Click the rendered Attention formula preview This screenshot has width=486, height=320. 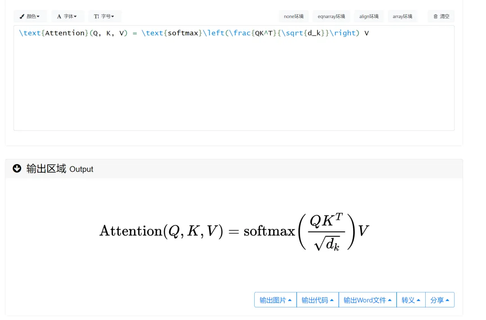tap(234, 231)
